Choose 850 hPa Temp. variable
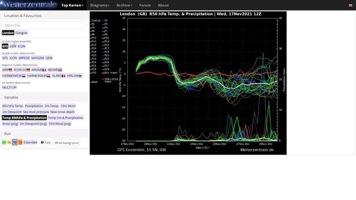356x200 pixels. click(13, 106)
